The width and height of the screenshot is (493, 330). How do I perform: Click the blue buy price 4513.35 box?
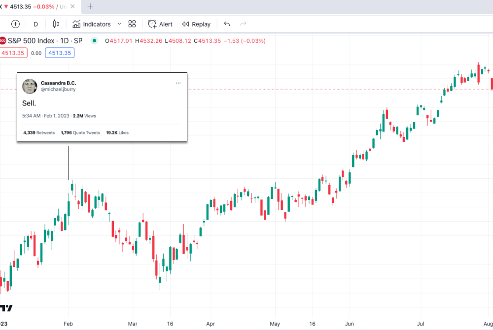pos(59,53)
